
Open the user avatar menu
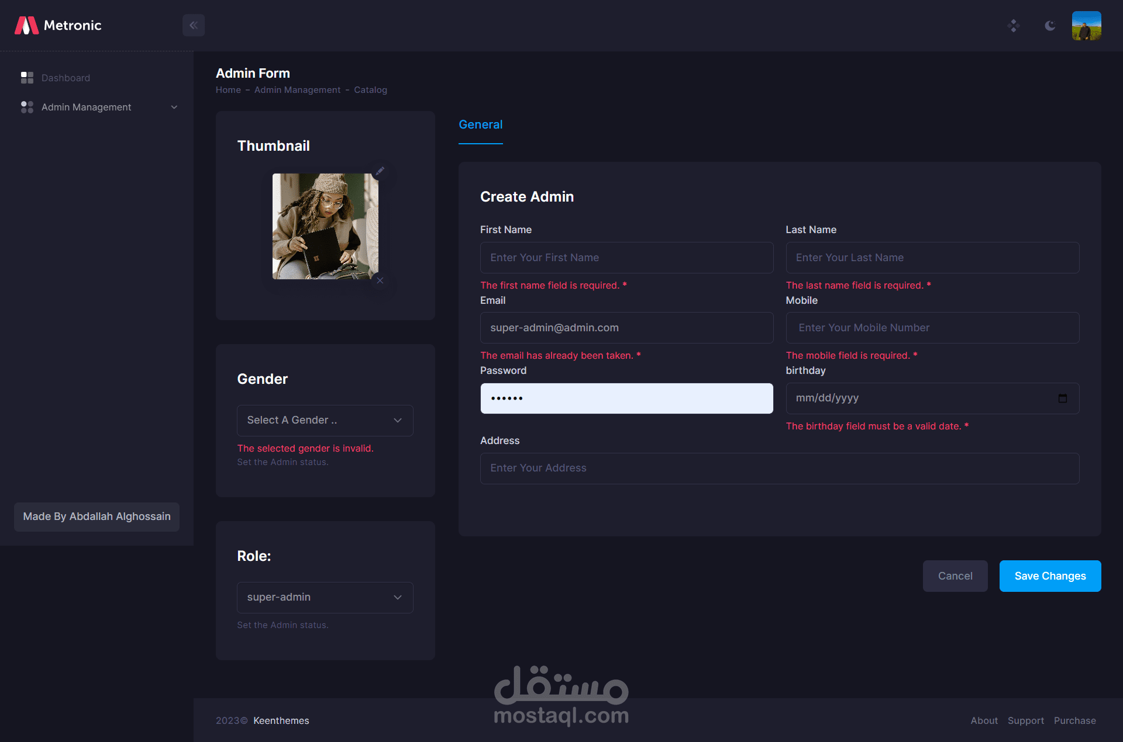[1086, 26]
